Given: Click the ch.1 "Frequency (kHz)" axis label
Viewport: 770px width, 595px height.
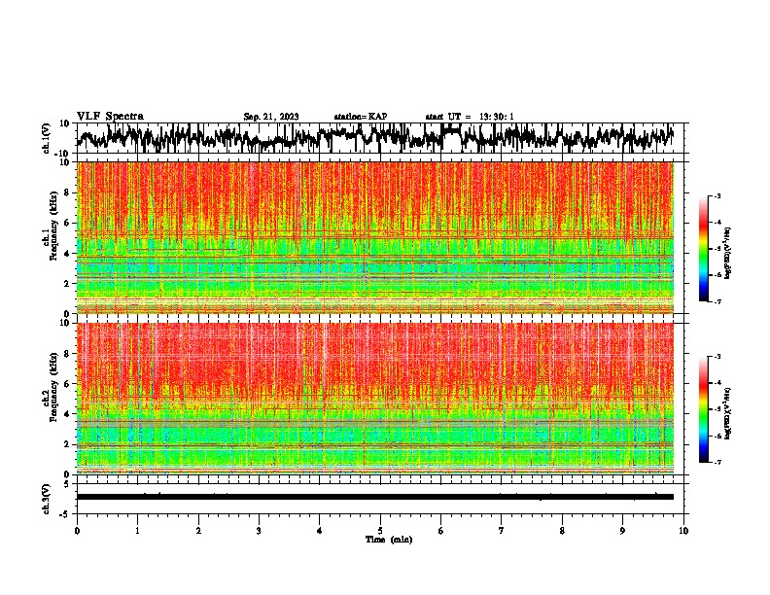Looking at the screenshot, I should (53, 227).
